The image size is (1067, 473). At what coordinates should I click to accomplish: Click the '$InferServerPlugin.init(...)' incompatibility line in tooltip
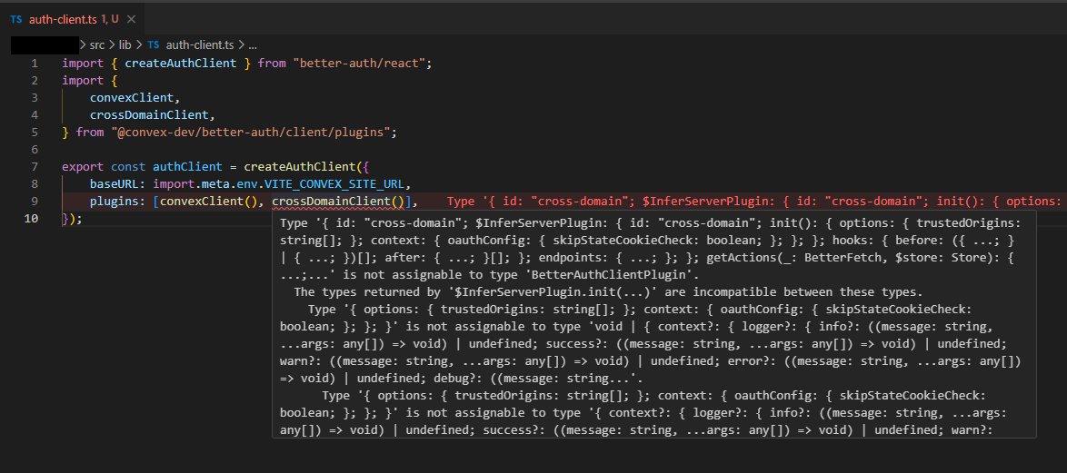pos(608,292)
